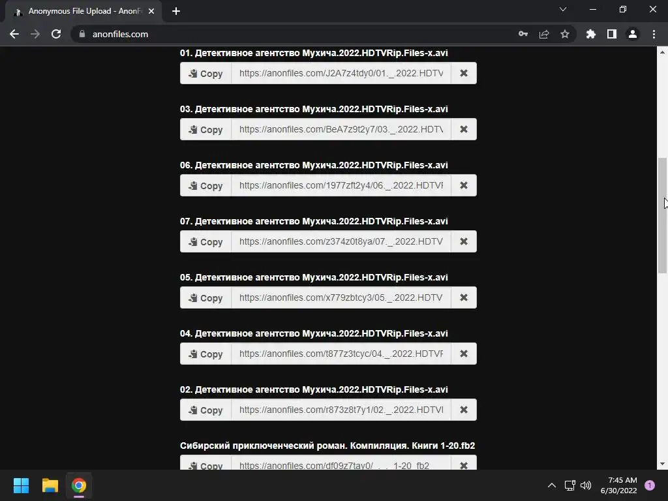Open the Windows Start menu

[21, 485]
